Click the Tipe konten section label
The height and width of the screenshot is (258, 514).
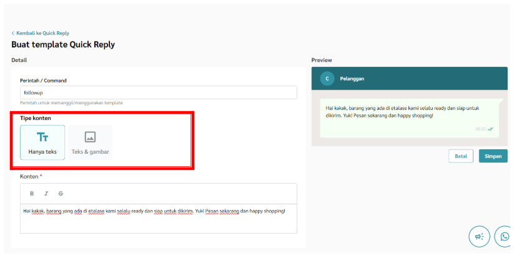pos(36,118)
